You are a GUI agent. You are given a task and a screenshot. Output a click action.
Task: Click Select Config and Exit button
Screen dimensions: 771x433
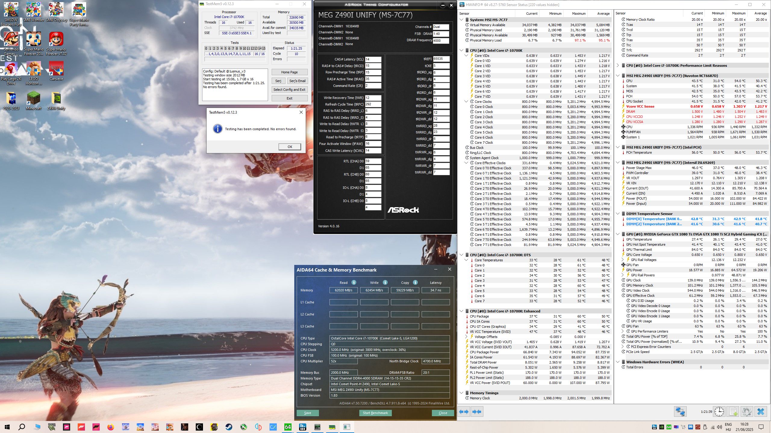click(x=289, y=90)
